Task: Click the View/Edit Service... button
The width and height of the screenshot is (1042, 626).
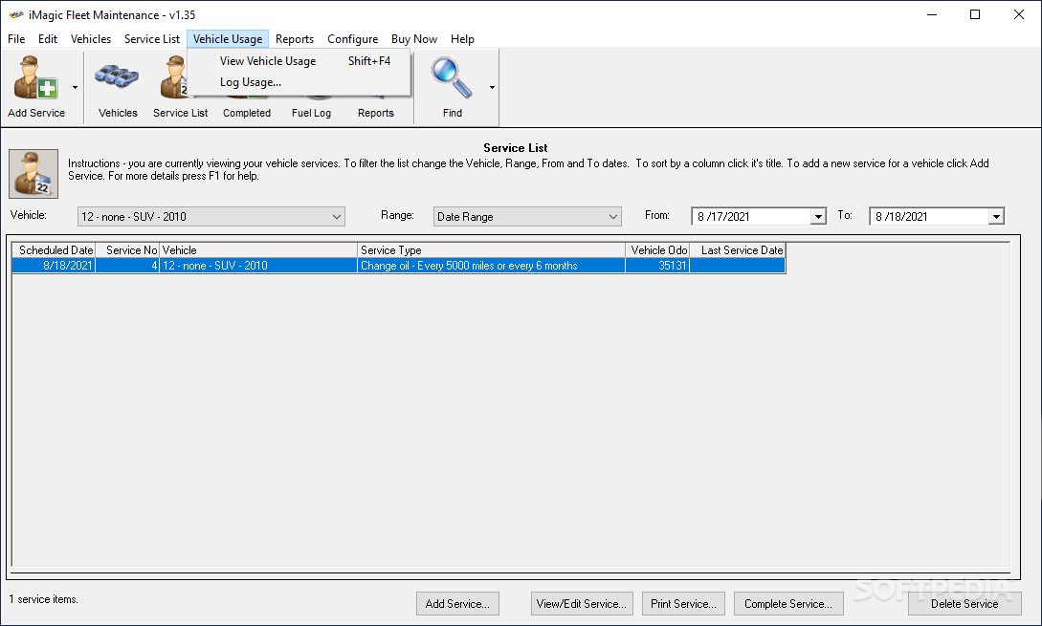Action: pos(582,603)
